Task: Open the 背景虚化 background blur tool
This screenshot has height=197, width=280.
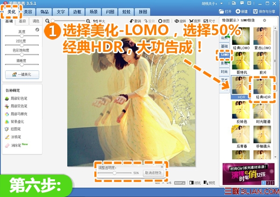Action: pyautogui.click(x=14, y=122)
